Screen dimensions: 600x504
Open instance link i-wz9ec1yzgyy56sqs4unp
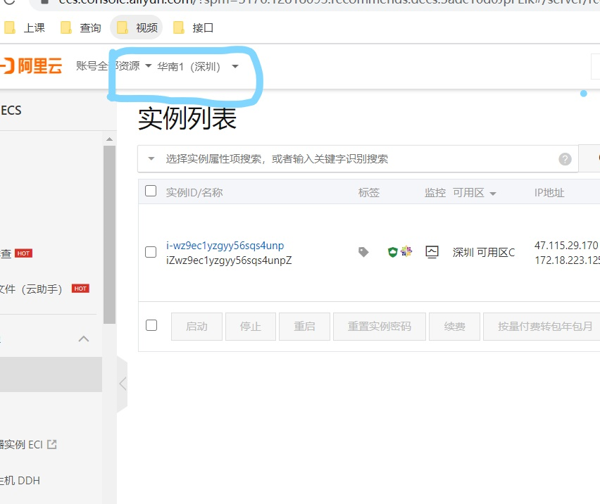pyautogui.click(x=225, y=246)
